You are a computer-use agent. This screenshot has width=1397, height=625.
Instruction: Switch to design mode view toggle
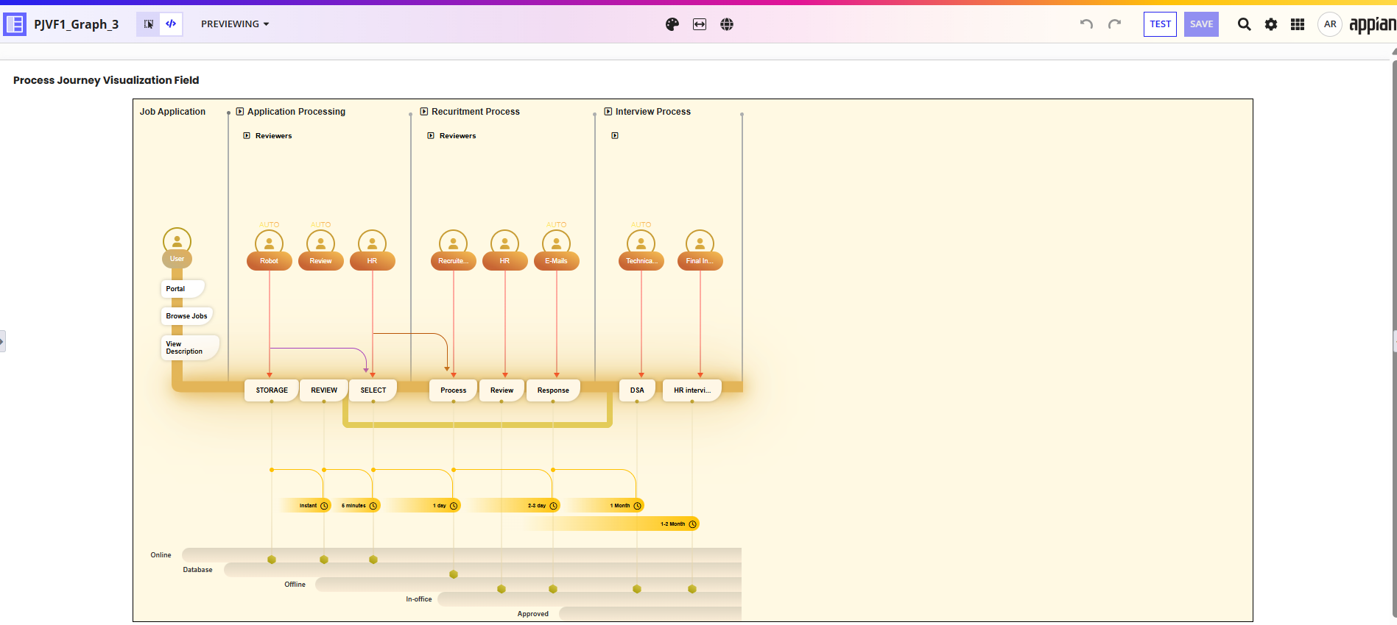click(149, 24)
